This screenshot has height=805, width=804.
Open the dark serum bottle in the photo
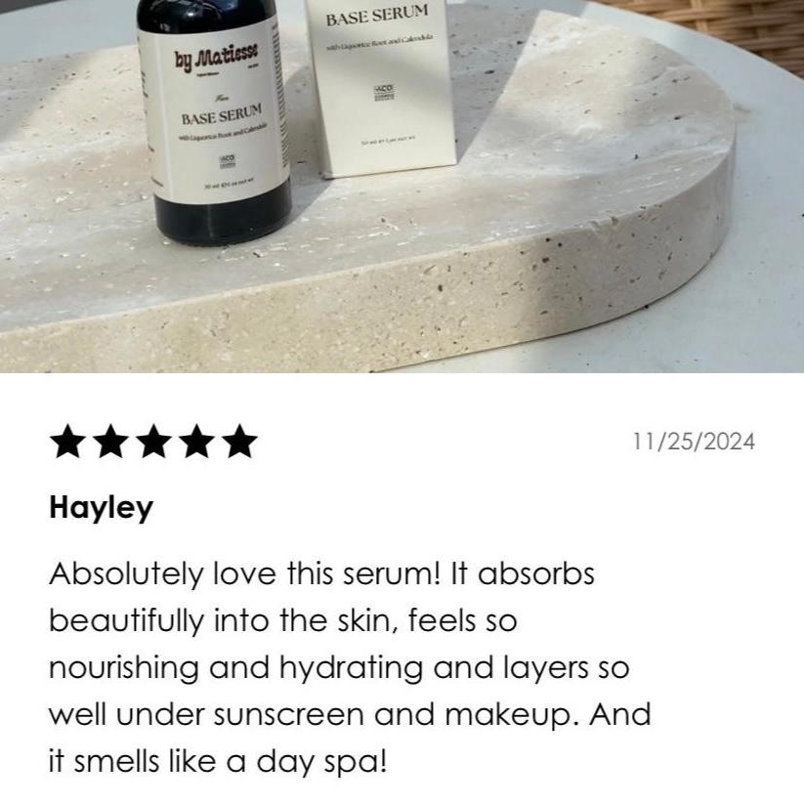[x=215, y=121]
